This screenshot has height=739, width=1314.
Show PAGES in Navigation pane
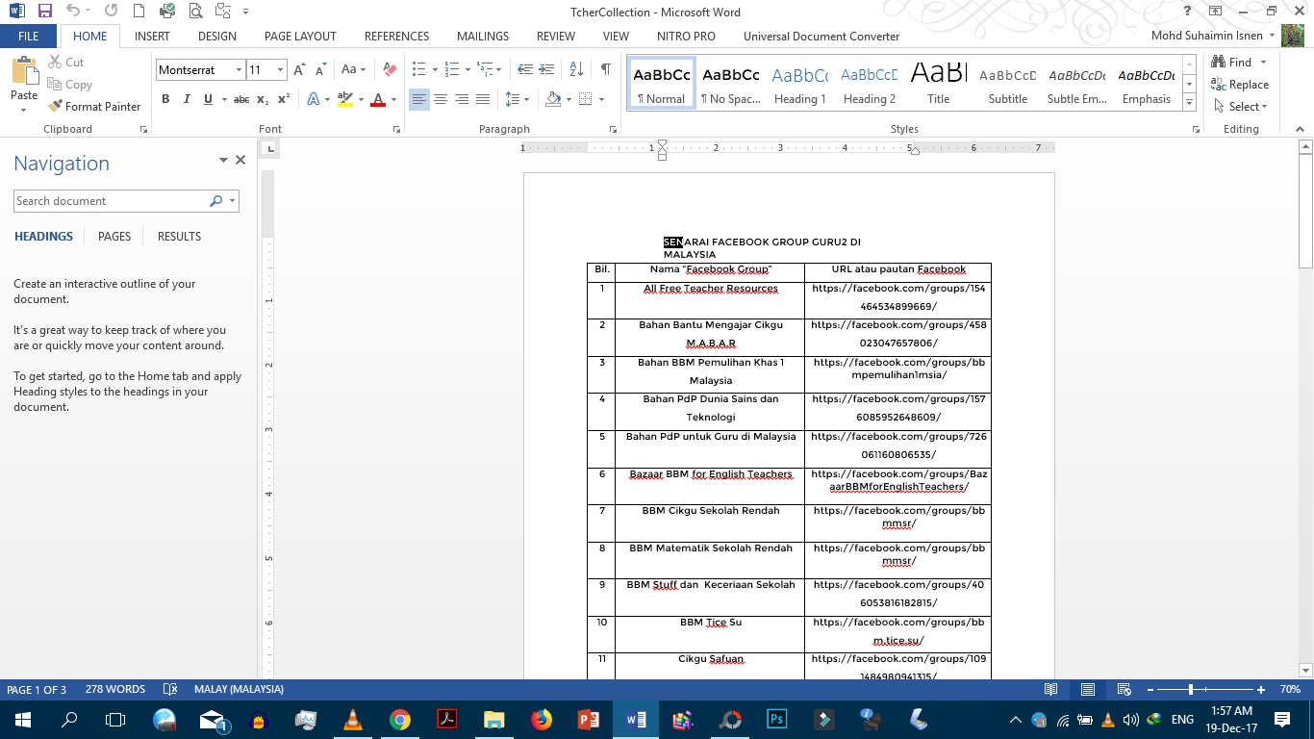tap(114, 237)
